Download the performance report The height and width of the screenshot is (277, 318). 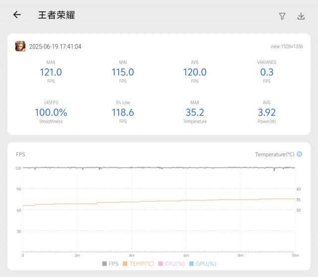pos(301,16)
